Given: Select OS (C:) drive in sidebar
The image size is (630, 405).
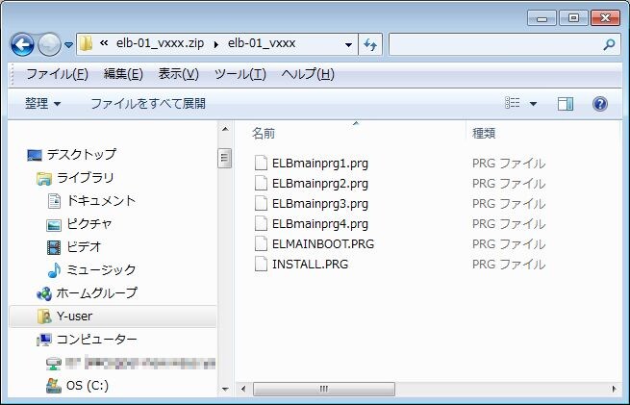Looking at the screenshot, I should pyautogui.click(x=88, y=386).
